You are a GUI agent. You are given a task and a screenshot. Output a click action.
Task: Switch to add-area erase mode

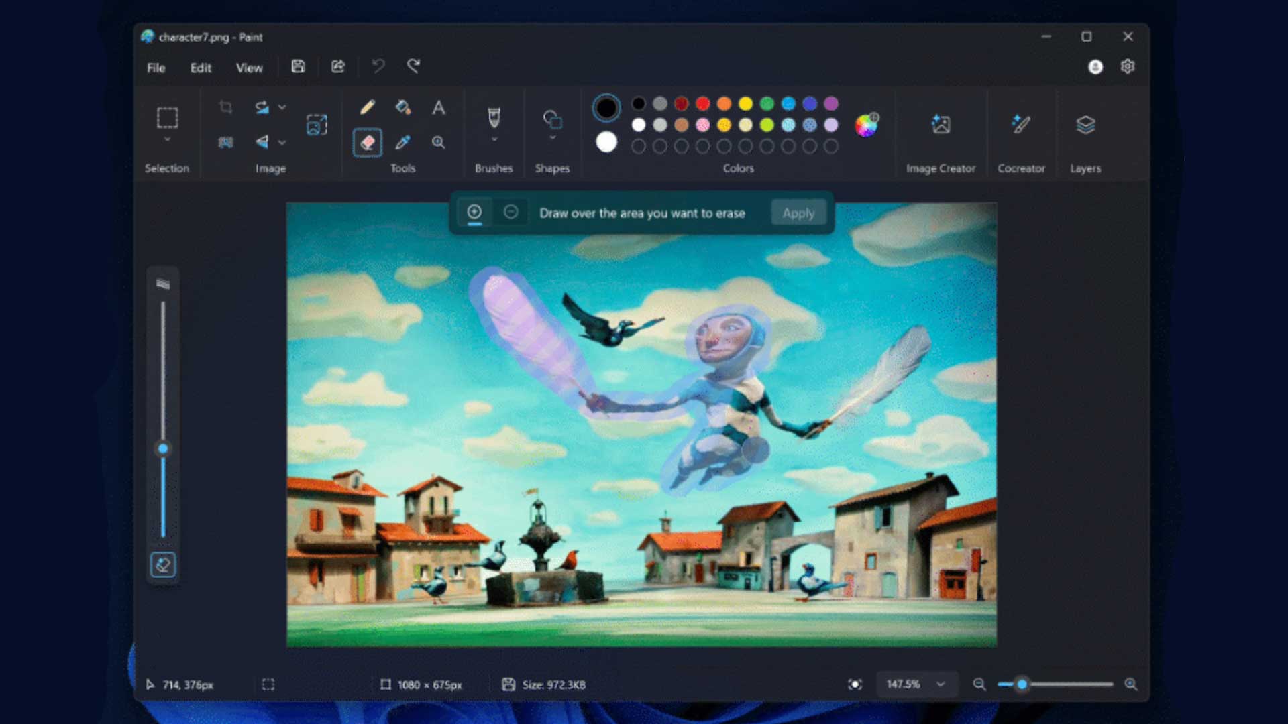474,213
